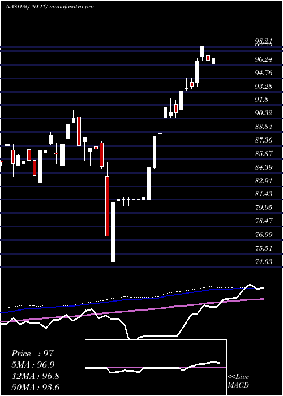Select the 87.36 price axis label
The image size is (283, 396).
click(264, 140)
